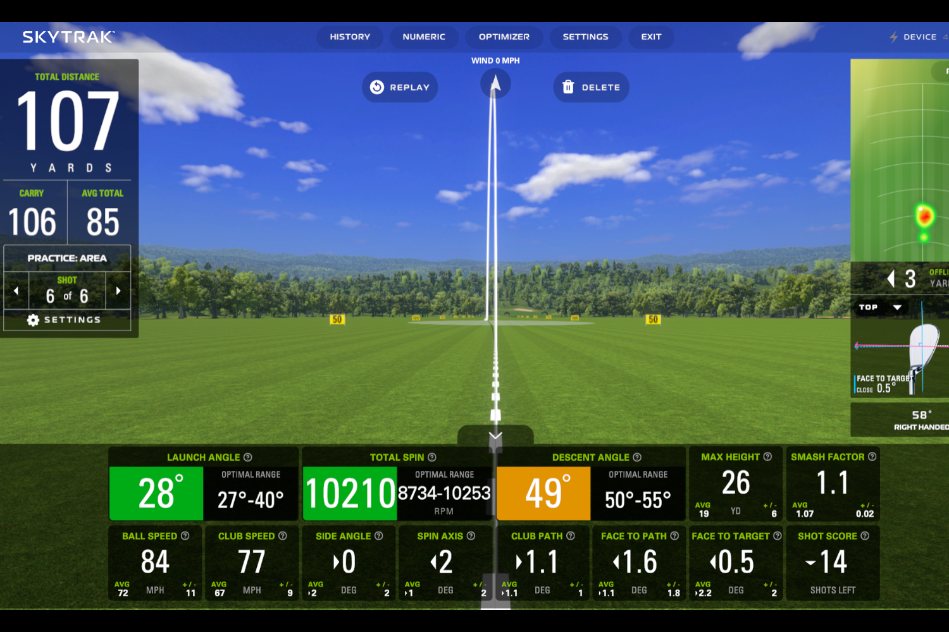
Task: Open the OPTIMIZER screen
Action: click(x=504, y=37)
